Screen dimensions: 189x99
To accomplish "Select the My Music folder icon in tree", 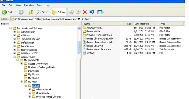I will pyautogui.click(x=25, y=82).
